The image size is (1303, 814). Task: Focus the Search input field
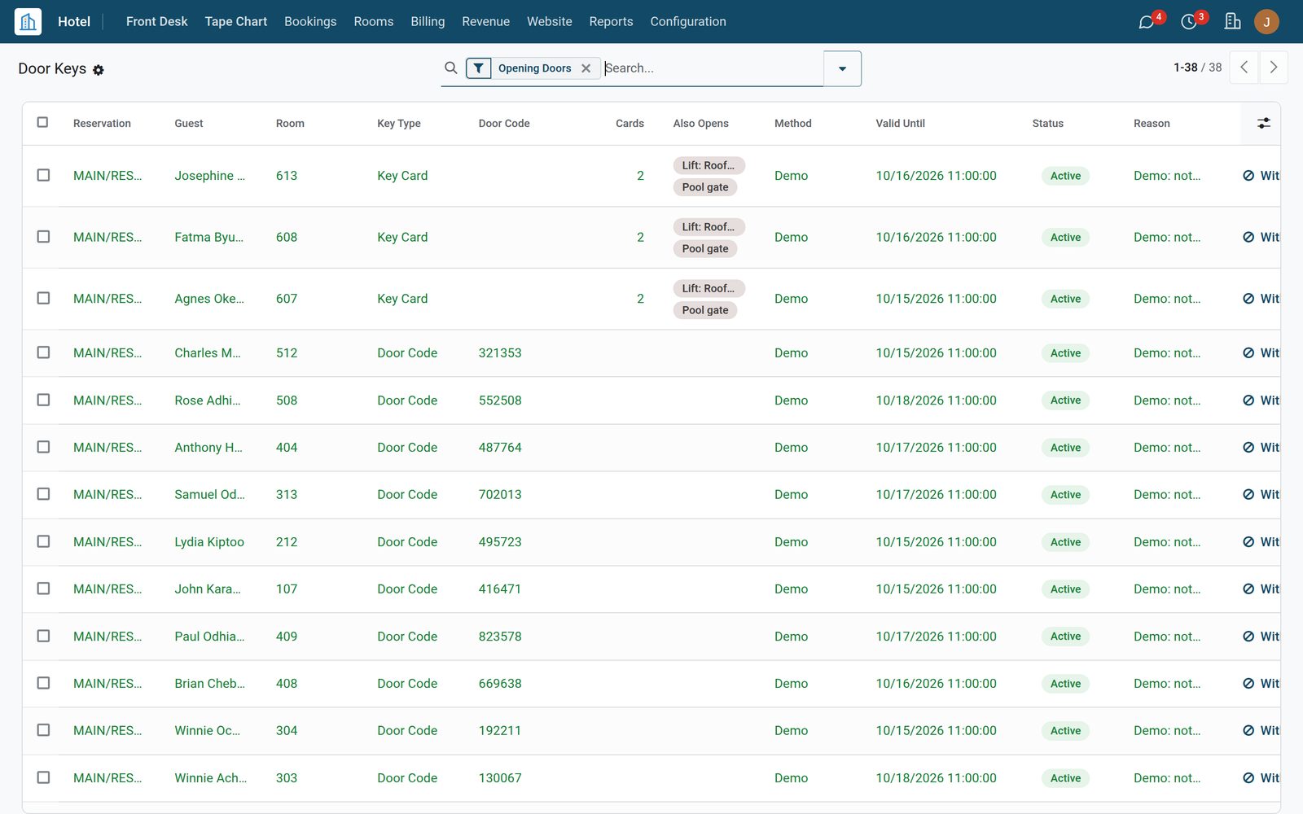pyautogui.click(x=713, y=68)
